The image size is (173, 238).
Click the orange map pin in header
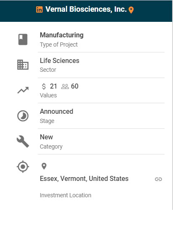point(131,10)
